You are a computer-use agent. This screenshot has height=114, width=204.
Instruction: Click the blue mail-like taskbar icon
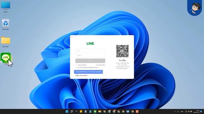click(128, 111)
